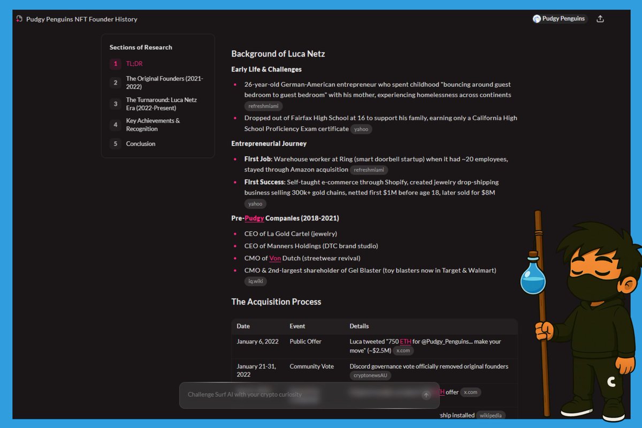The height and width of the screenshot is (428, 642).
Task: Click the 'Date' column header
Action: pyautogui.click(x=243, y=326)
